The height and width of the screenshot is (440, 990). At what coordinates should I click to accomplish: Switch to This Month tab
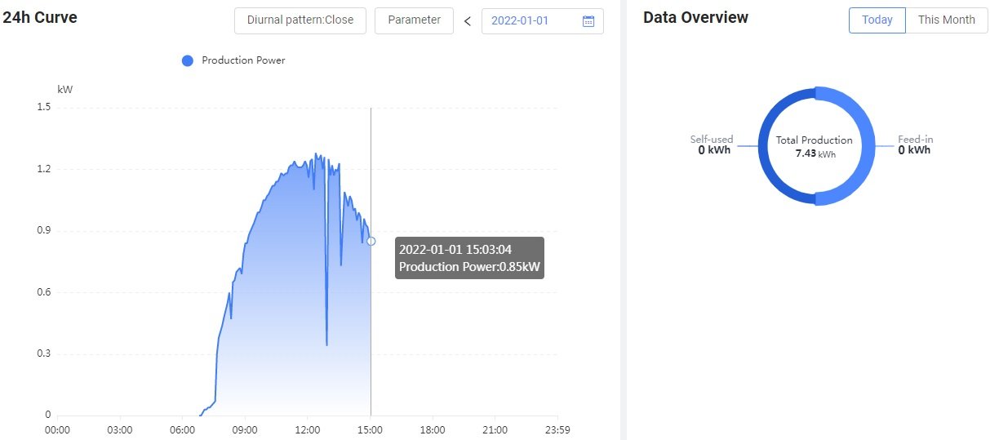click(946, 20)
